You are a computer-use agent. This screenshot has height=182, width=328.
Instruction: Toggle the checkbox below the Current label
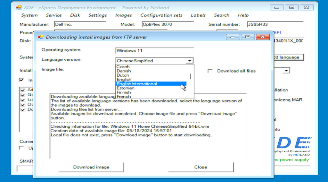[x=21, y=148]
